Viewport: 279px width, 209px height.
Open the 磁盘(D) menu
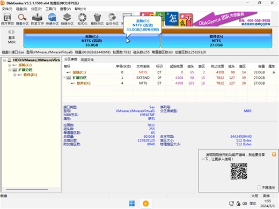21,9
